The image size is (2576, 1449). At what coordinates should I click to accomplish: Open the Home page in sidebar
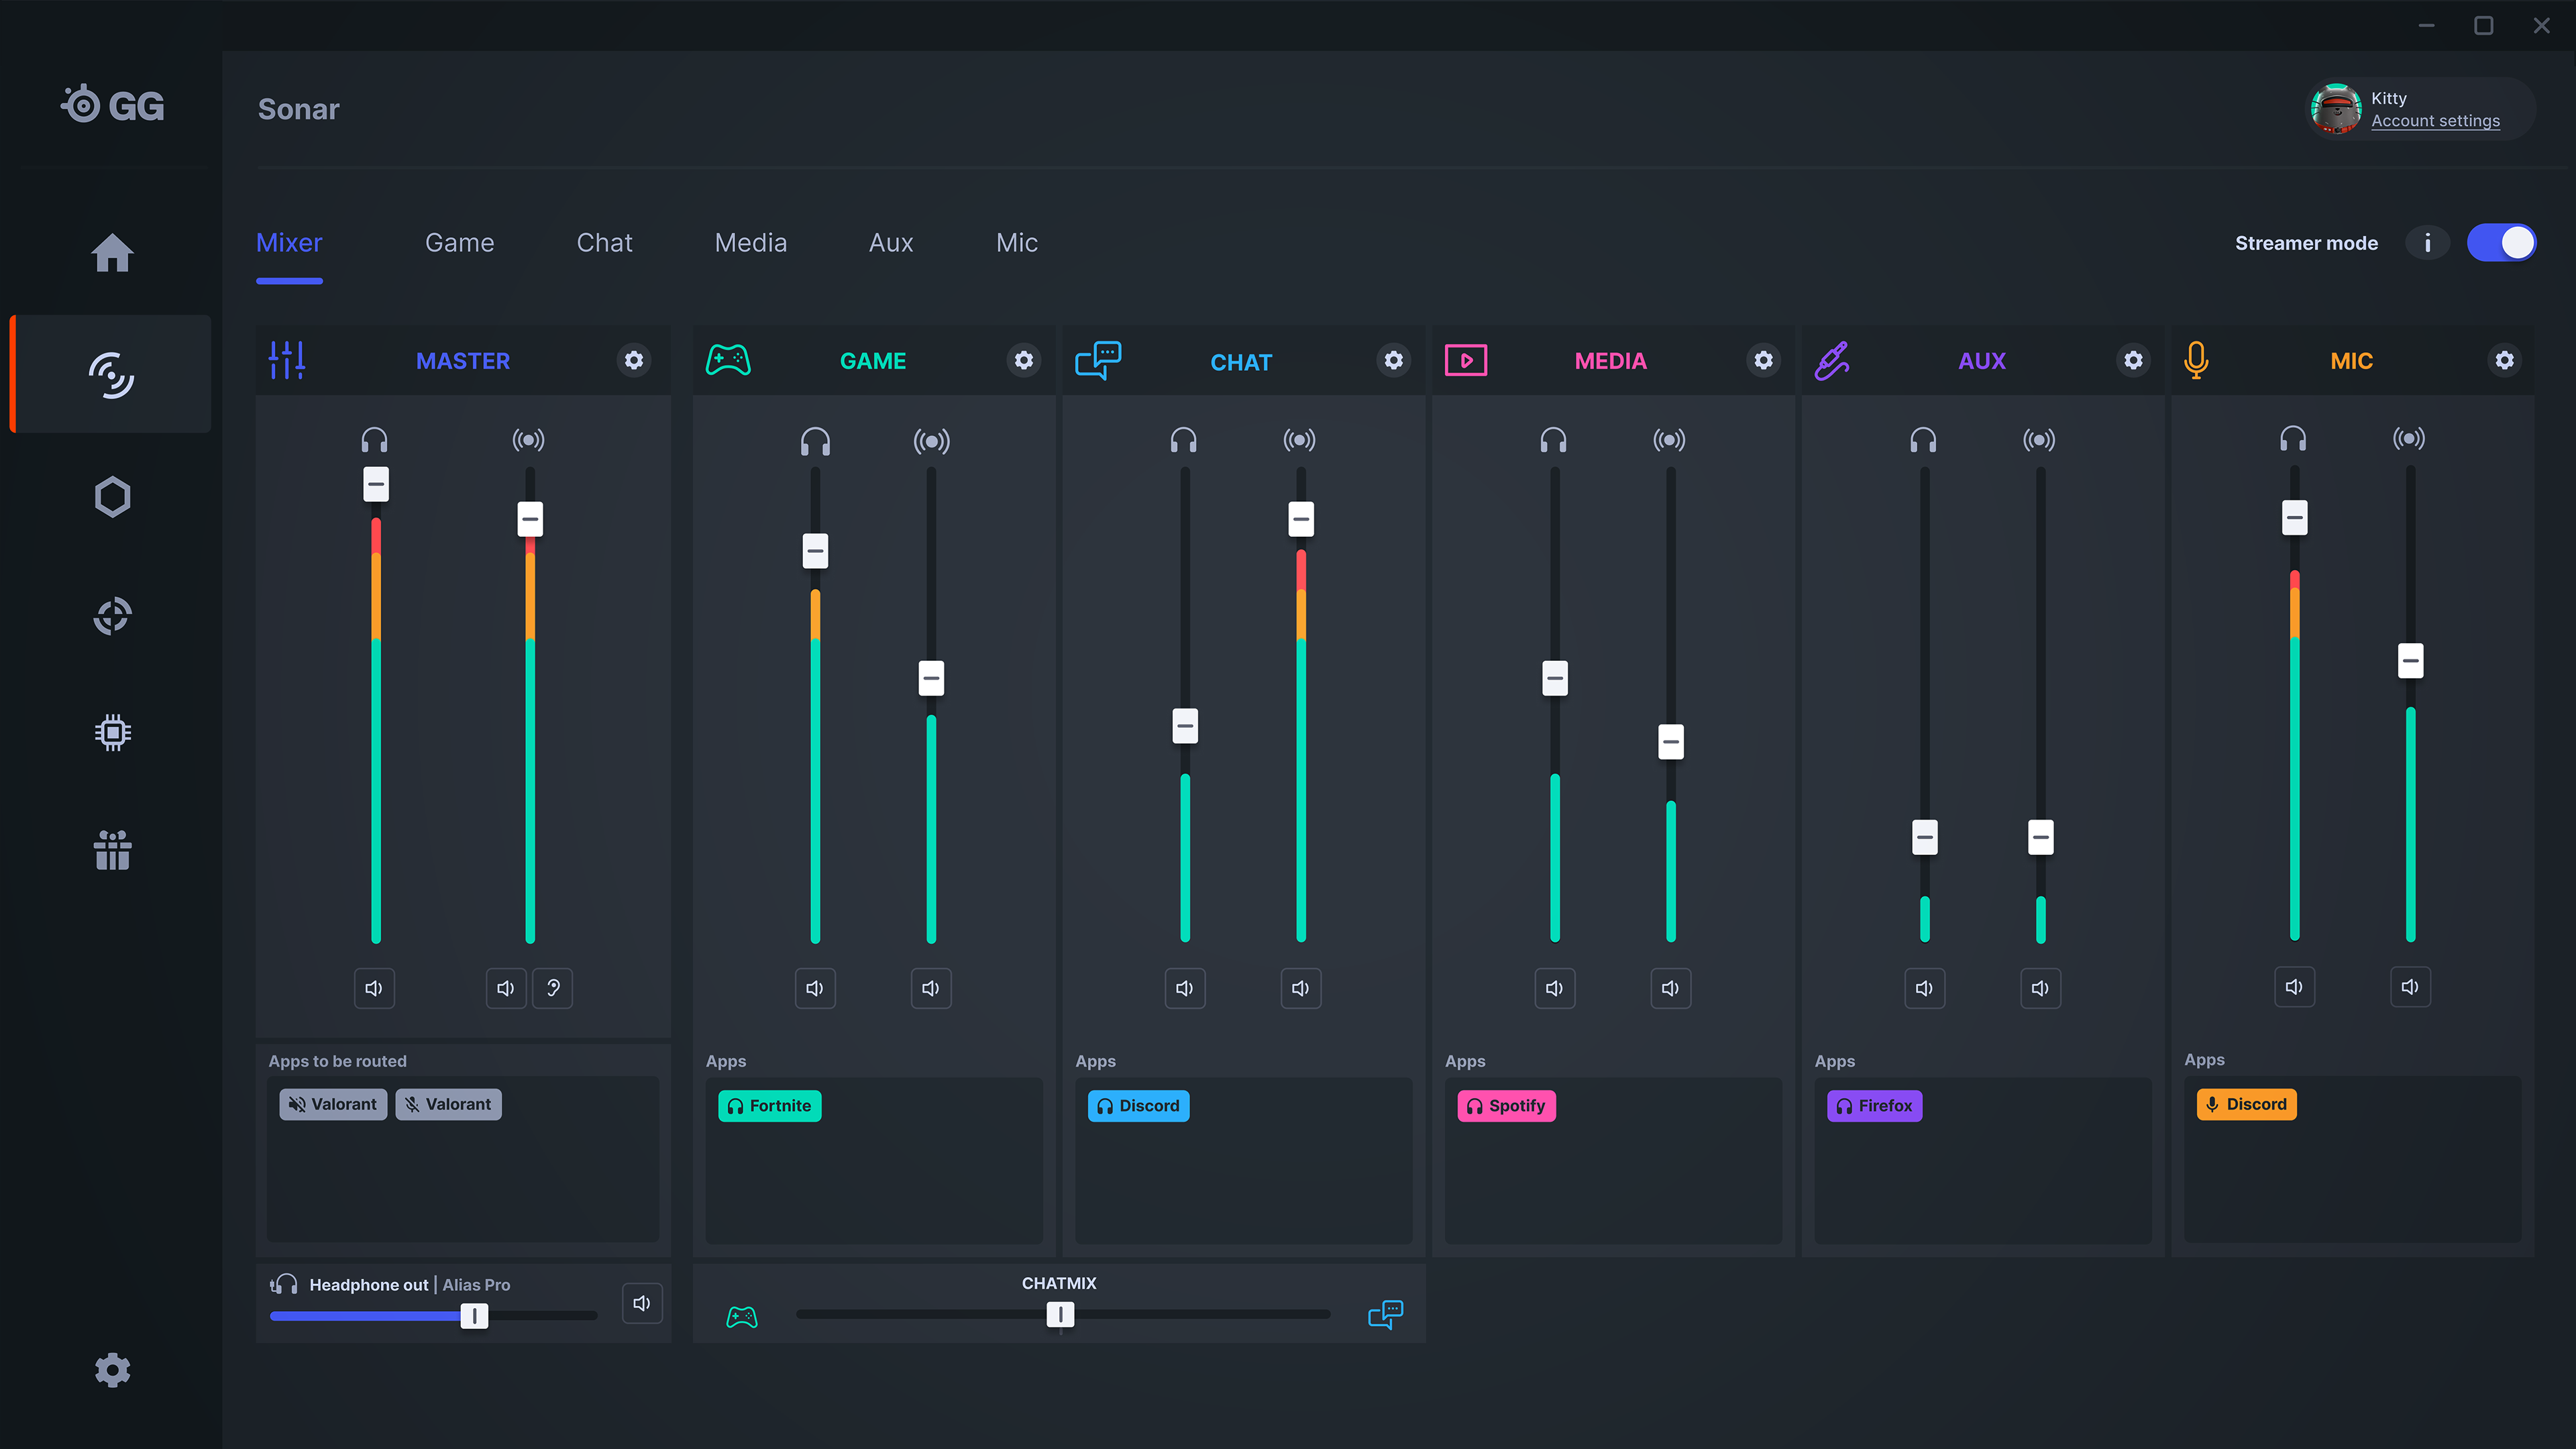112,252
